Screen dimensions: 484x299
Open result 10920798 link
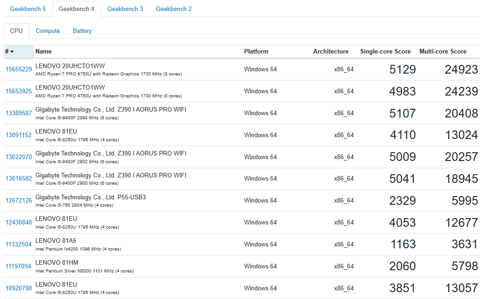pyautogui.click(x=18, y=288)
